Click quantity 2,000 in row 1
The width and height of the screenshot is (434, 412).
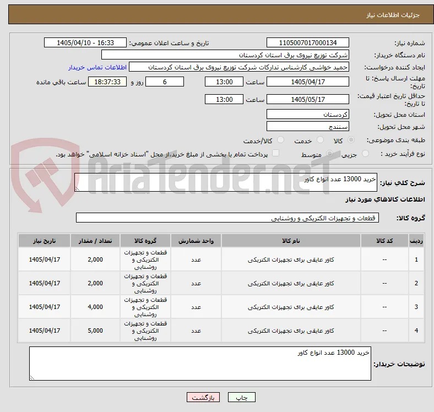click(95, 259)
